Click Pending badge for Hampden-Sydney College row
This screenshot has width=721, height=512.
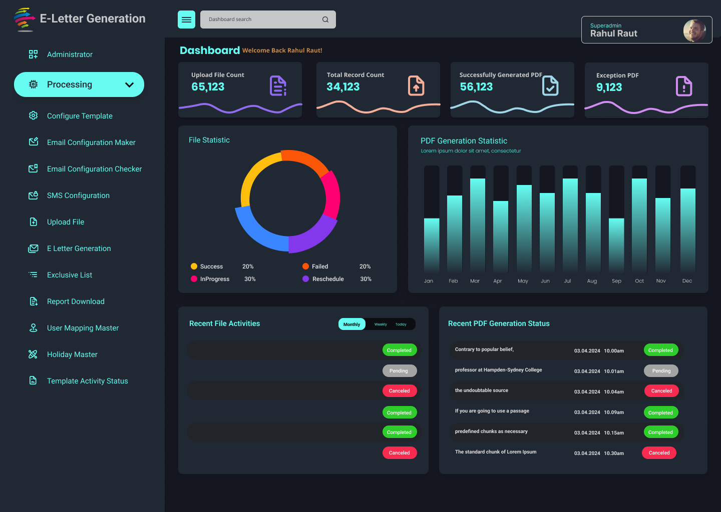[x=661, y=371]
